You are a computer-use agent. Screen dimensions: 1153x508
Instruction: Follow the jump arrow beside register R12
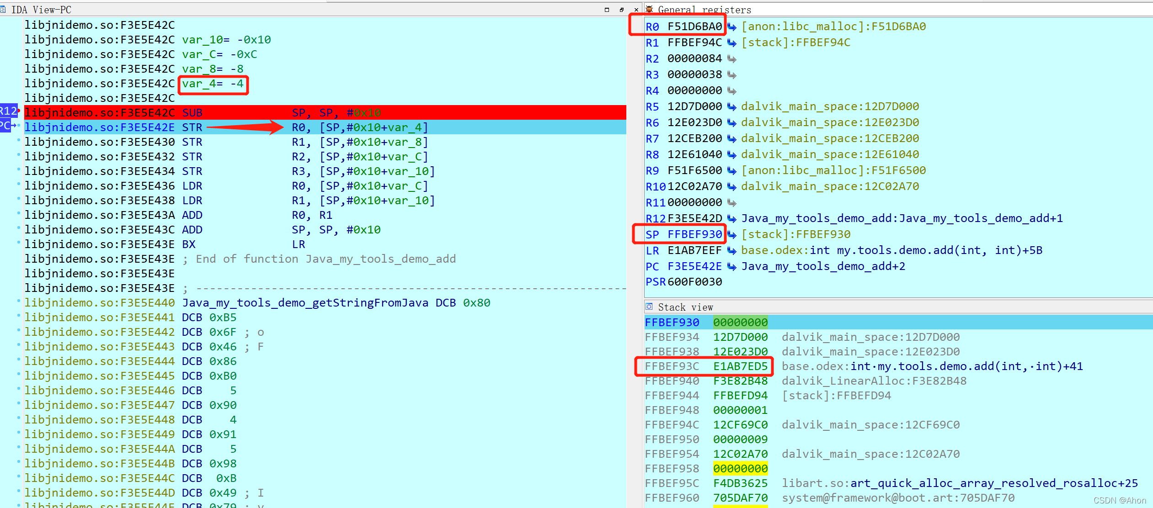(732, 218)
